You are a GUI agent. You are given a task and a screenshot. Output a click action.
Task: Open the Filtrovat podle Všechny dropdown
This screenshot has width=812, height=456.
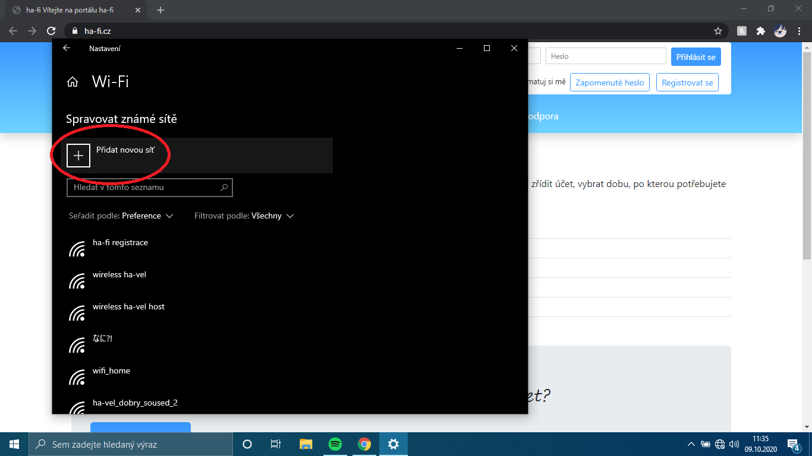point(244,216)
